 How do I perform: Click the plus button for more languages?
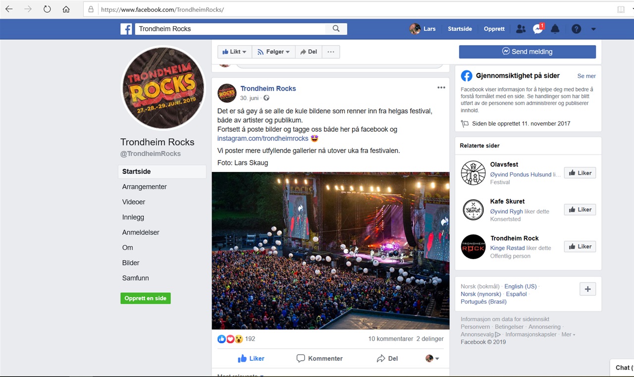[588, 289]
